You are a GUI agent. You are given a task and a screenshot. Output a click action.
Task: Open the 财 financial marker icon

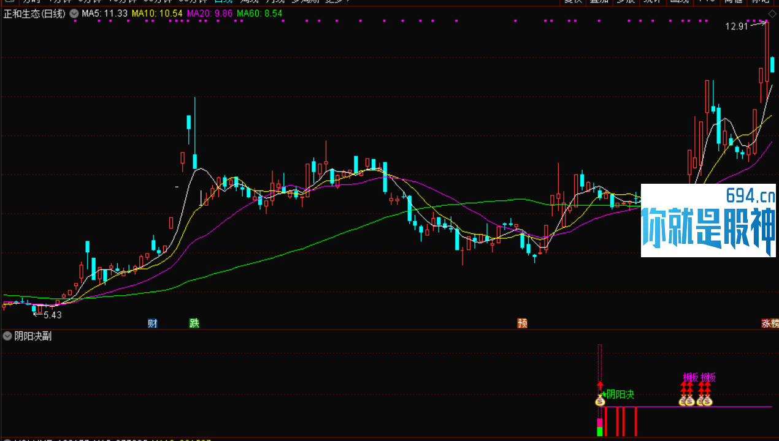153,323
